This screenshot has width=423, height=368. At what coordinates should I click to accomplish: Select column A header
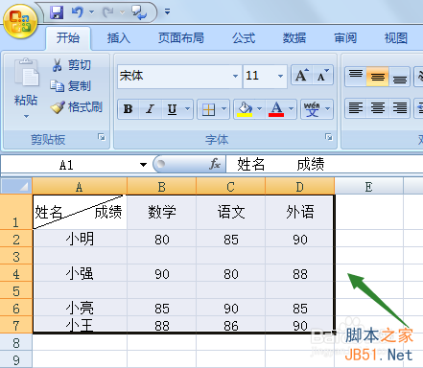(80, 187)
